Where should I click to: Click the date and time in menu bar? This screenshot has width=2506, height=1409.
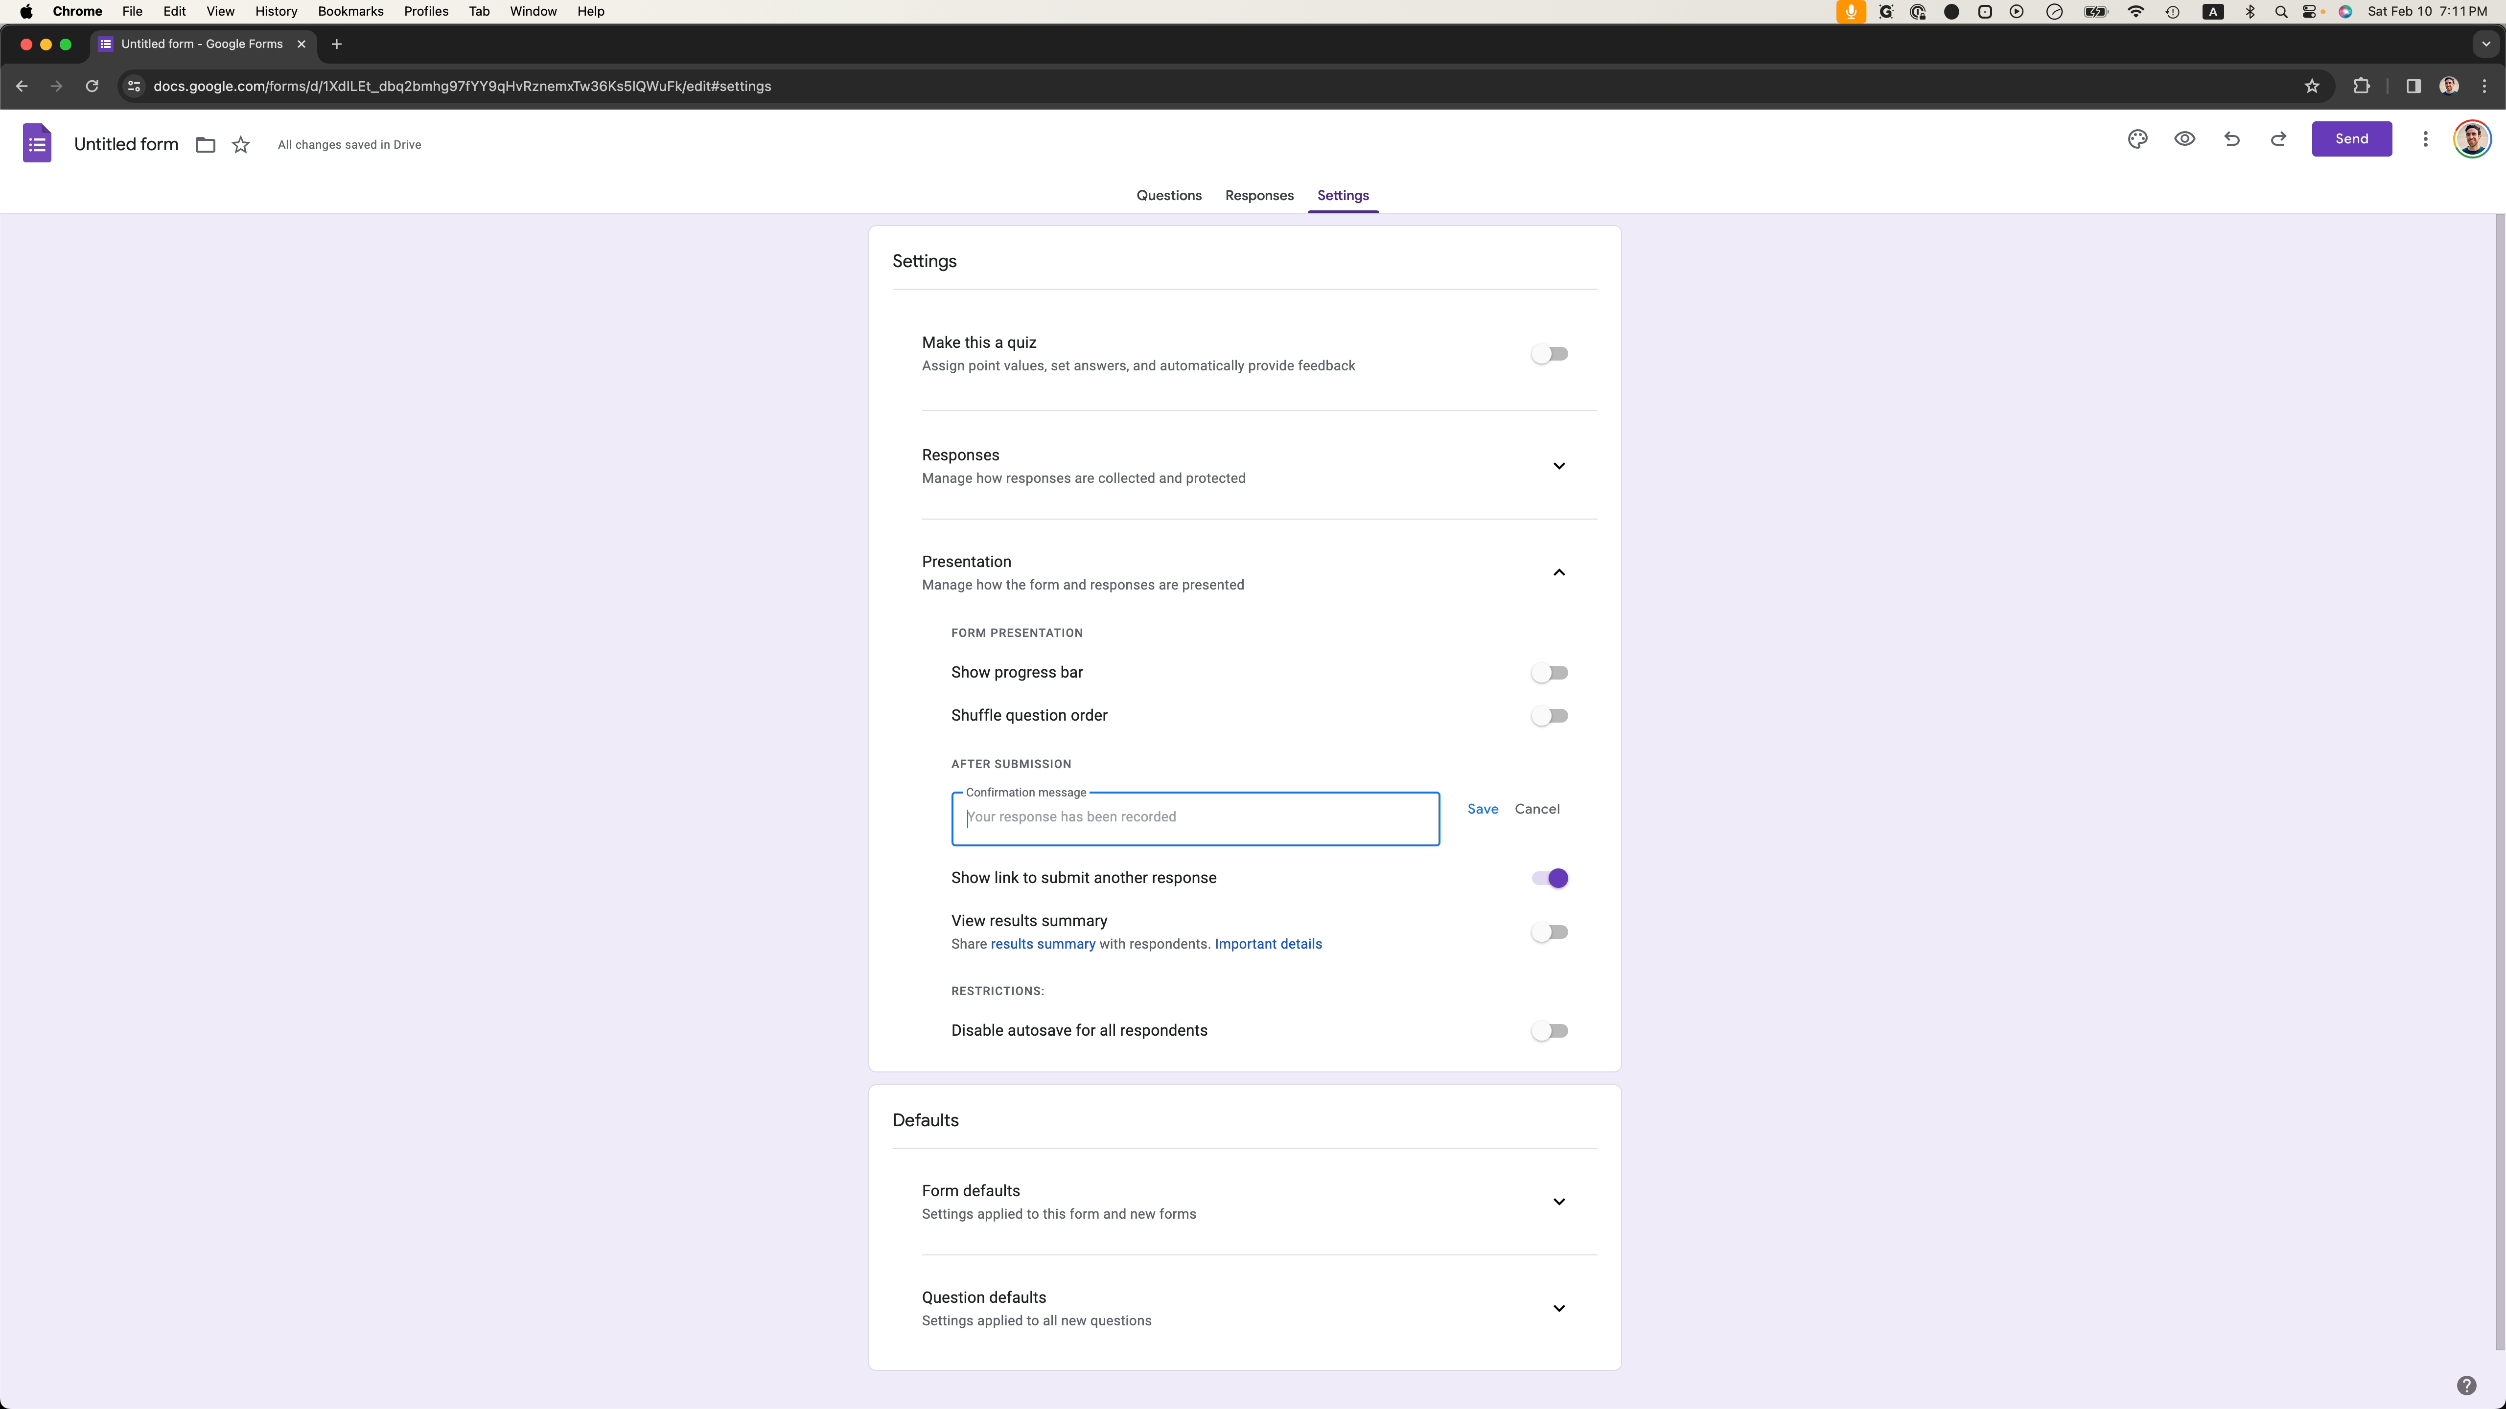point(2427,12)
